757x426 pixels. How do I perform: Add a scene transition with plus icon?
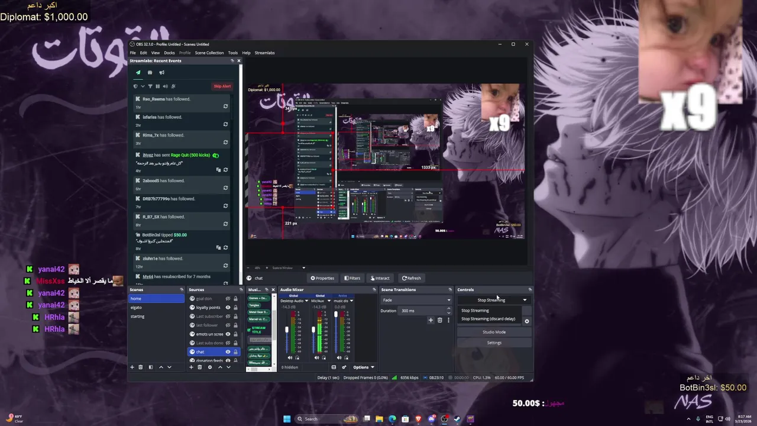(431, 320)
